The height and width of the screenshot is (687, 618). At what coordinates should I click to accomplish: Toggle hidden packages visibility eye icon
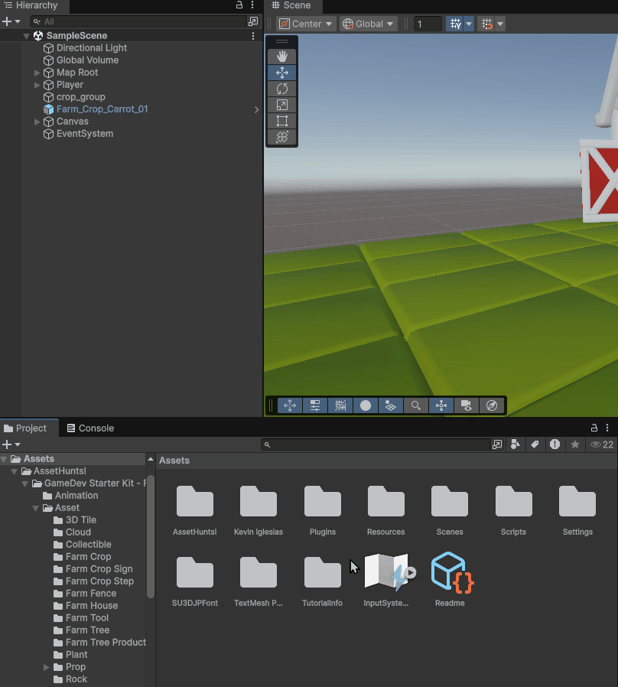[x=597, y=444]
